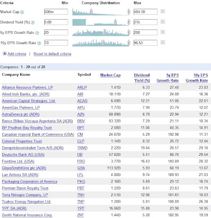This screenshot has height=218, width=211.
Task: Delete the 10y EPS Growth Rate criteria
Action: click(163, 43)
